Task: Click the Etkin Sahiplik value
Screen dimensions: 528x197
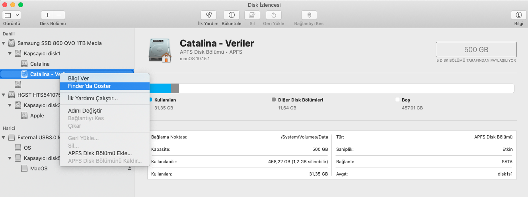Action: pos(508,149)
